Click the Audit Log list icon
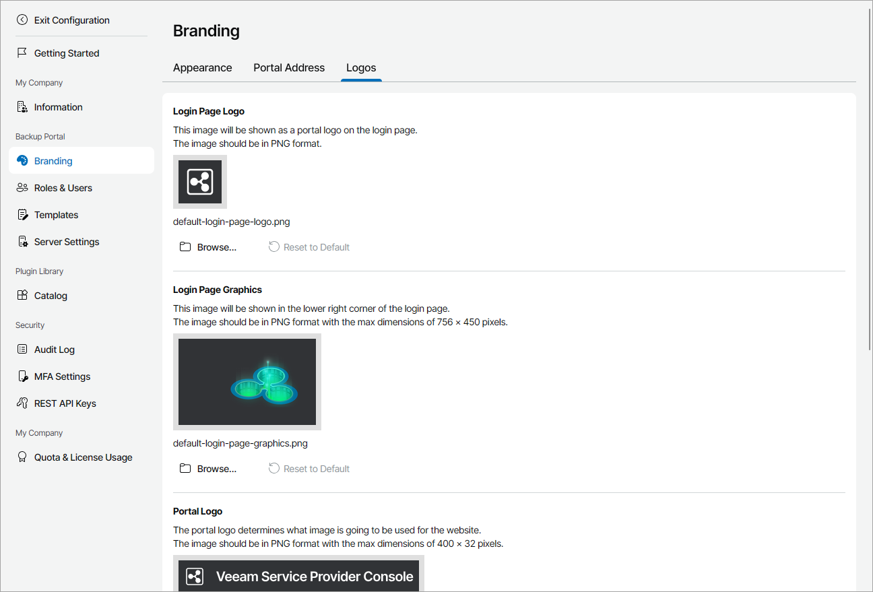This screenshot has width=873, height=592. (22, 350)
